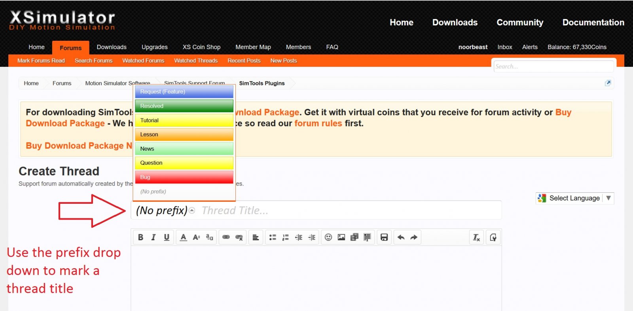This screenshot has height=311, width=633.
Task: Click Mark Forums Read link
Action: pyautogui.click(x=41, y=61)
